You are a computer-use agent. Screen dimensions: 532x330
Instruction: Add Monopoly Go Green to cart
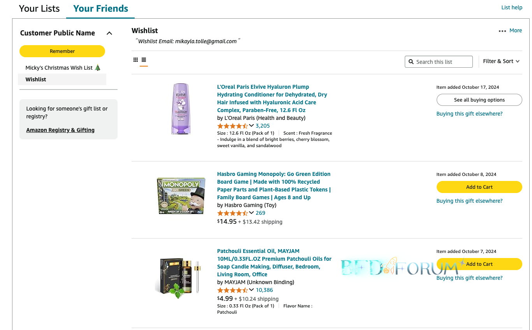tap(479, 187)
